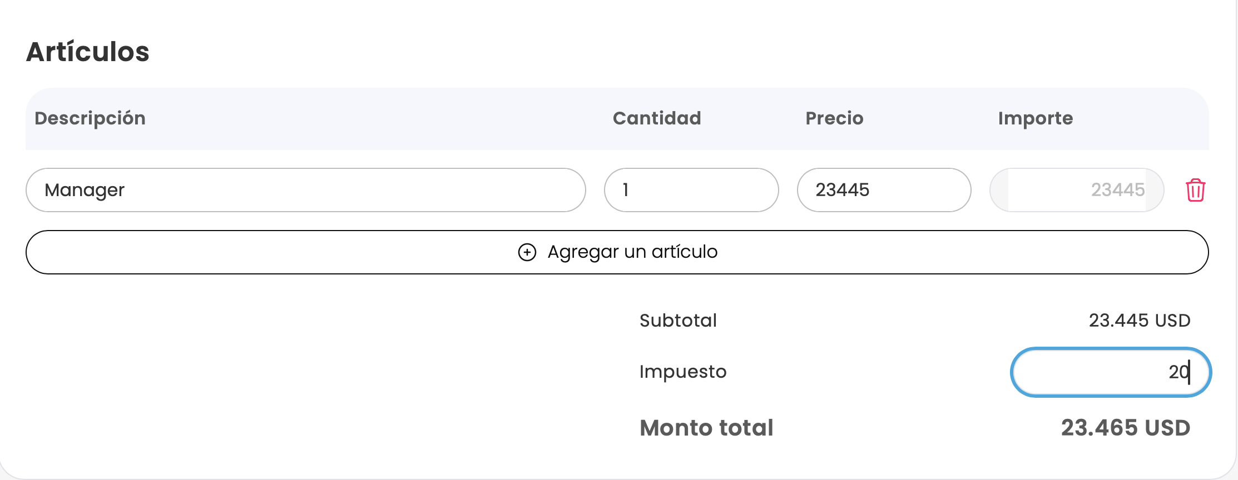Select the Cantidad column header

[657, 118]
